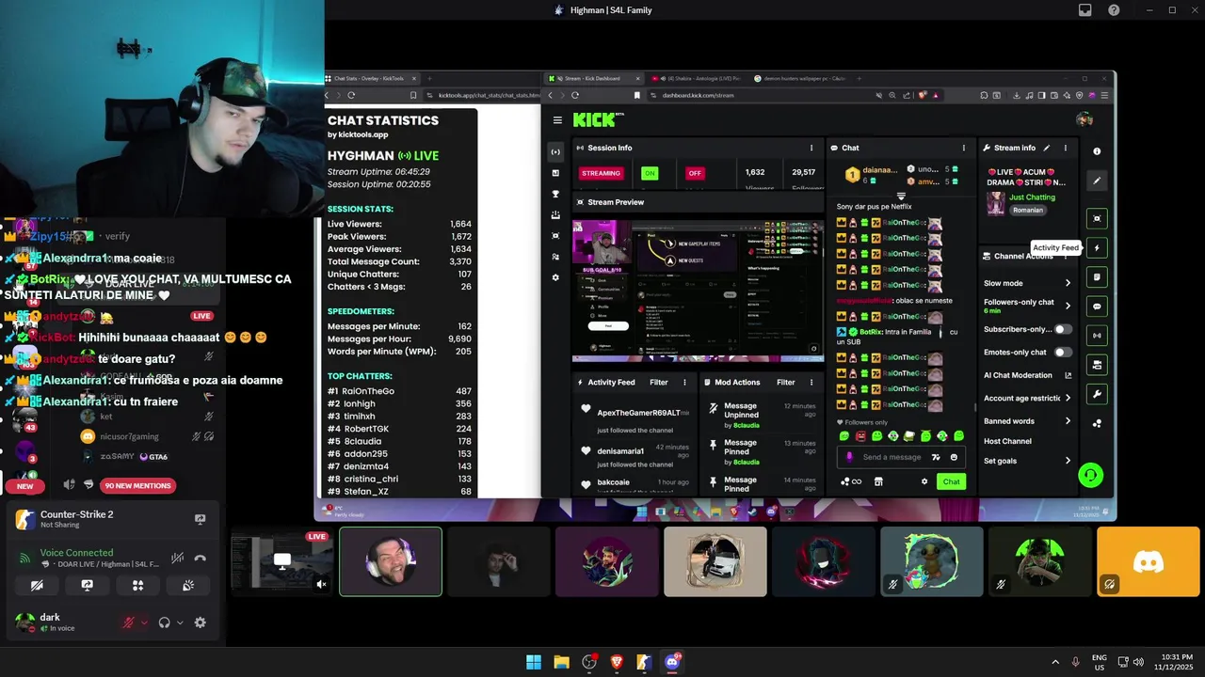Open microphone input options arrow
Viewport: 1205px width, 677px height.
[143, 622]
